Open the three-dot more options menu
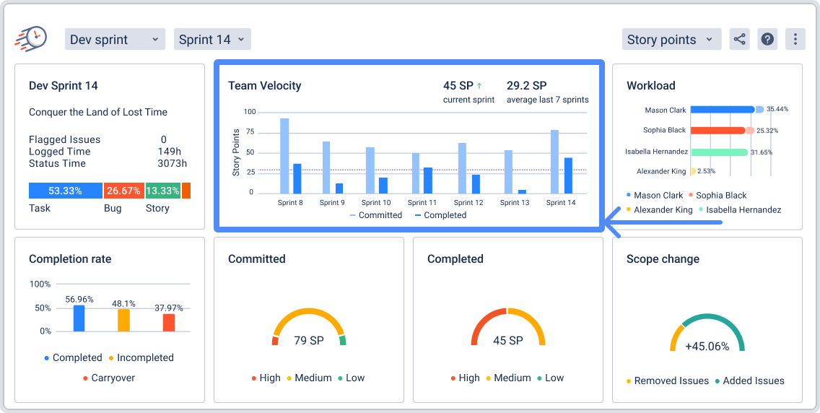Screen dimensions: 820x413 click(795, 39)
